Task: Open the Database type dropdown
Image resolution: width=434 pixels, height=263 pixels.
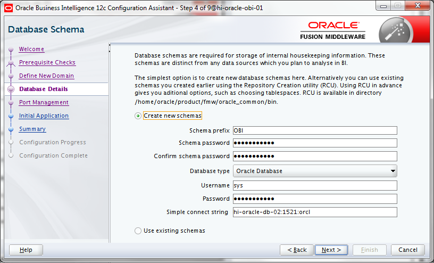Action: pyautogui.click(x=315, y=171)
